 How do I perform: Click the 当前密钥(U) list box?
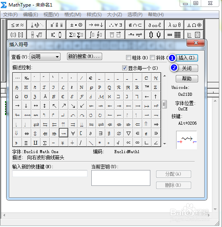click(121, 178)
